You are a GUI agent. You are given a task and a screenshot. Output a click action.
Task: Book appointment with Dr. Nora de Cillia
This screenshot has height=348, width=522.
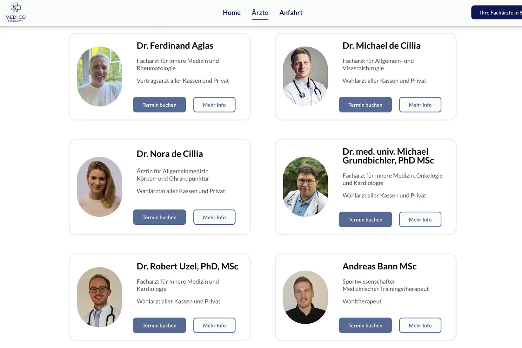click(159, 217)
